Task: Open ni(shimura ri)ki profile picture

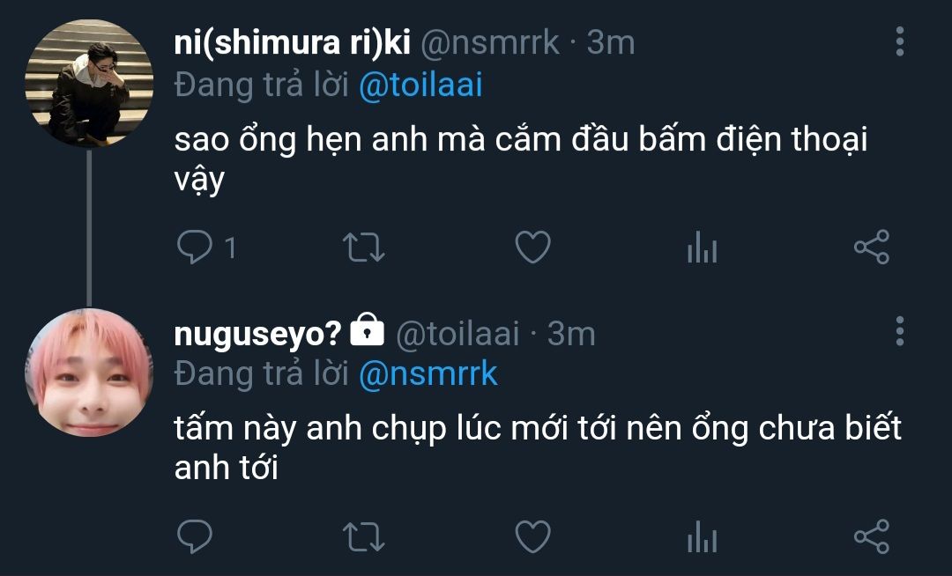Action: tap(88, 84)
